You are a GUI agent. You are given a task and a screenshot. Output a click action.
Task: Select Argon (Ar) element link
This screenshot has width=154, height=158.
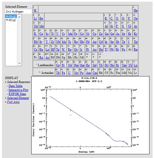tap(135, 26)
